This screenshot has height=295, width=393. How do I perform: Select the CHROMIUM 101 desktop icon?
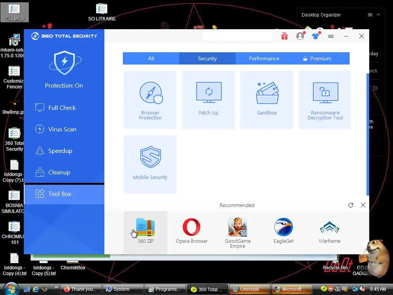point(13,233)
